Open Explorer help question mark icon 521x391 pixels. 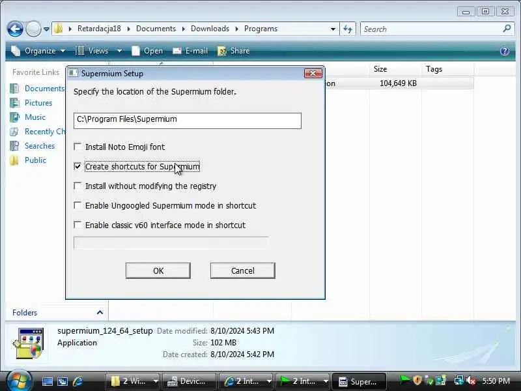504,51
